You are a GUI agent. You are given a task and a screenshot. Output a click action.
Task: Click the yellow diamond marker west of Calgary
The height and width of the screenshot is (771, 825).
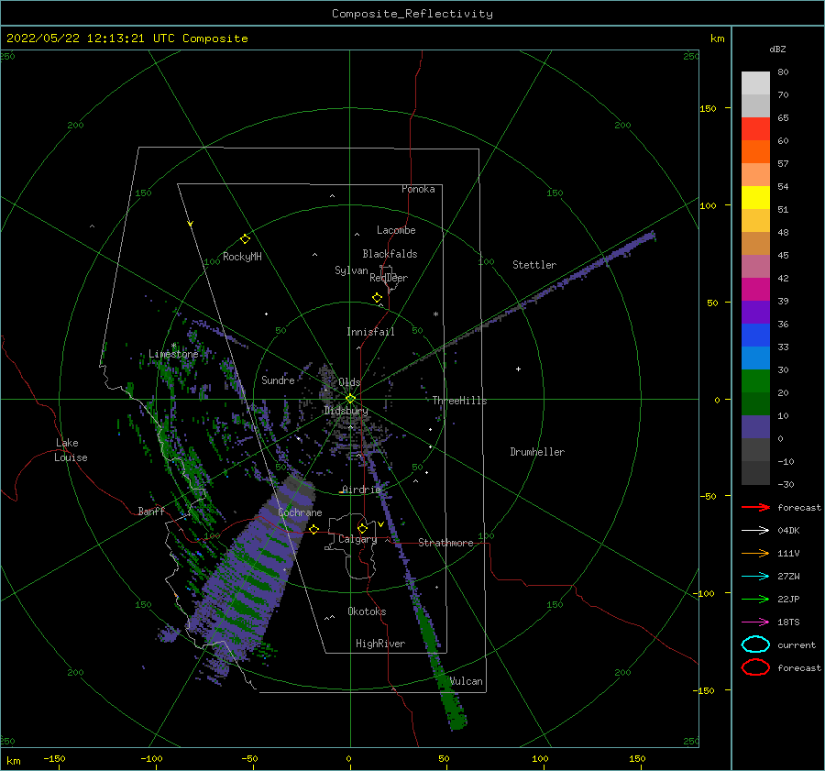tap(314, 529)
